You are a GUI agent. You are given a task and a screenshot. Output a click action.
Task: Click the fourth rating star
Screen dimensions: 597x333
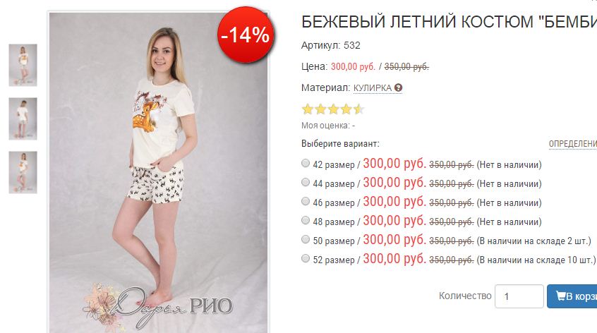point(346,109)
